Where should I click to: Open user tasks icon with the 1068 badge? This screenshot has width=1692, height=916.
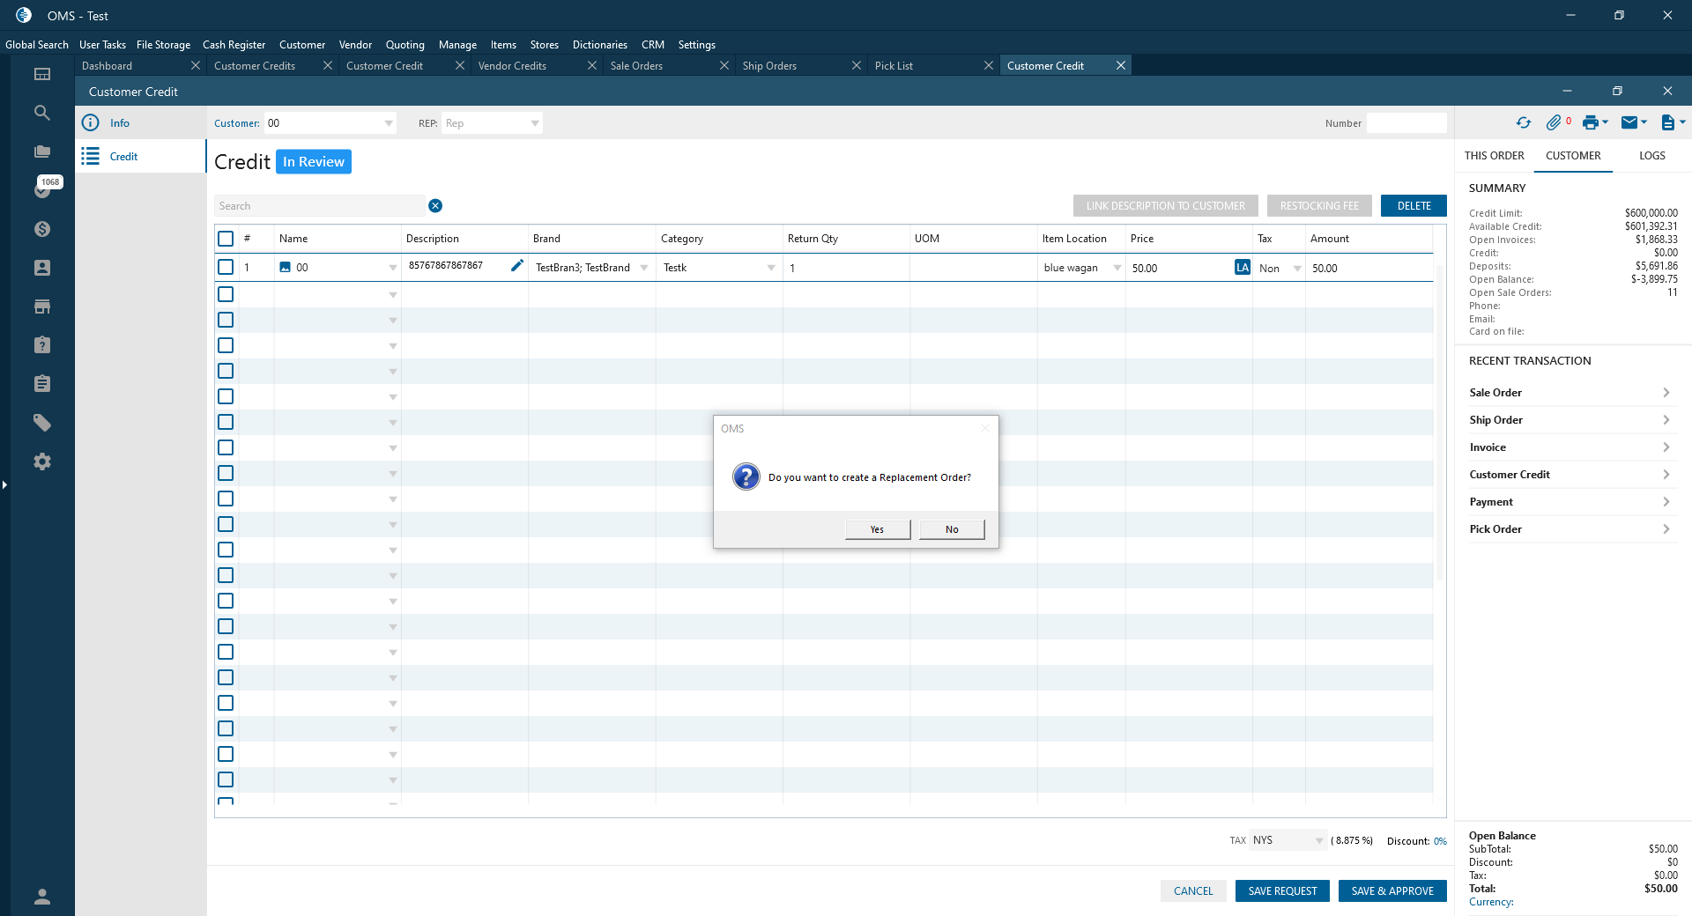[42, 189]
